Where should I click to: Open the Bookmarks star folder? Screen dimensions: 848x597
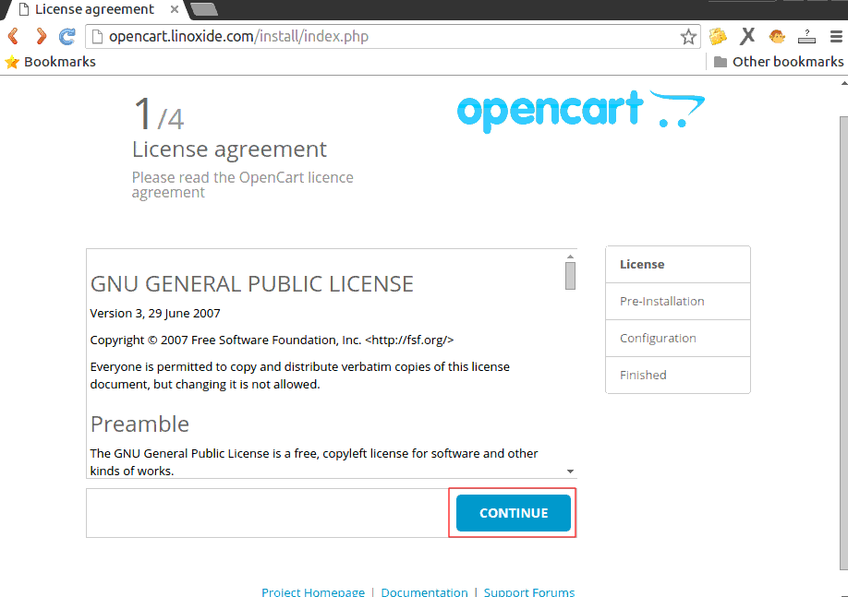(50, 62)
